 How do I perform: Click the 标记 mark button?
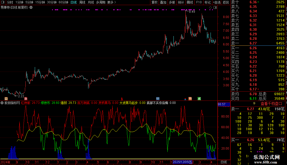click(208, 2)
